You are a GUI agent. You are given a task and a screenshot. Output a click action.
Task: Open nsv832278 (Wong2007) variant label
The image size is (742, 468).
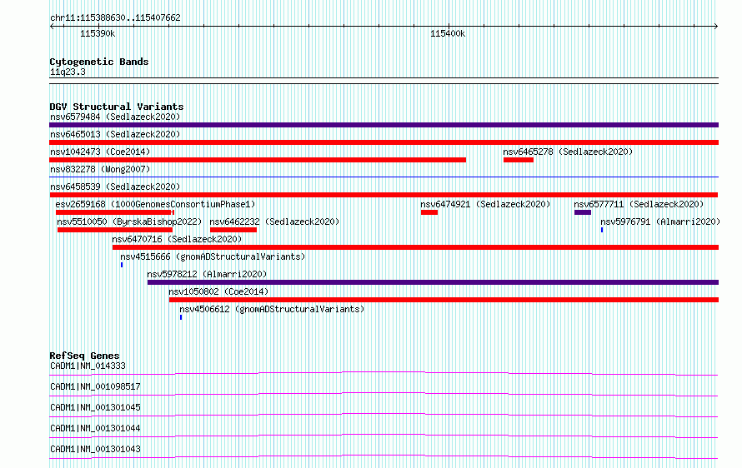pyautogui.click(x=100, y=169)
